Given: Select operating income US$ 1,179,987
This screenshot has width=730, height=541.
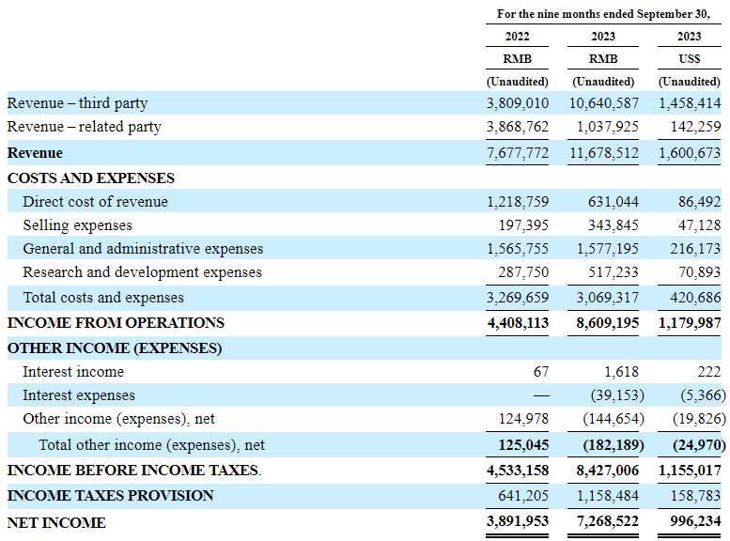Looking at the screenshot, I should click(690, 323).
